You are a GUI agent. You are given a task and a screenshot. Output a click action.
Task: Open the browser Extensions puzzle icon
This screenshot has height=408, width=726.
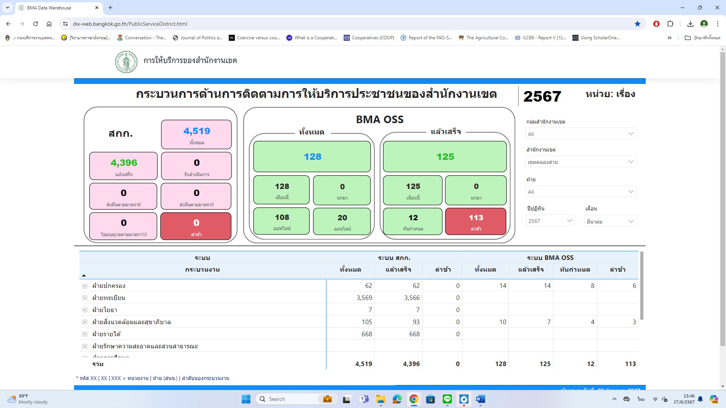pos(670,24)
